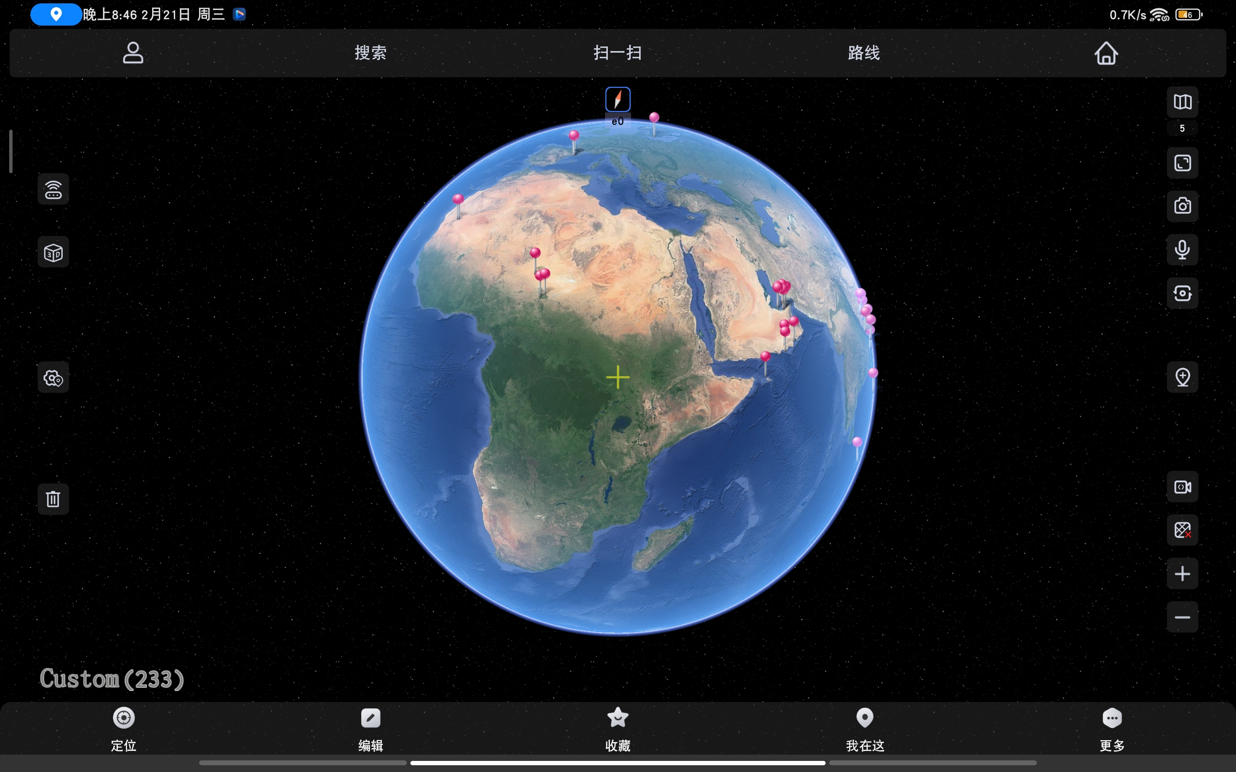Tap the 编辑 edit button
Viewport: 1236px width, 772px height.
(371, 729)
